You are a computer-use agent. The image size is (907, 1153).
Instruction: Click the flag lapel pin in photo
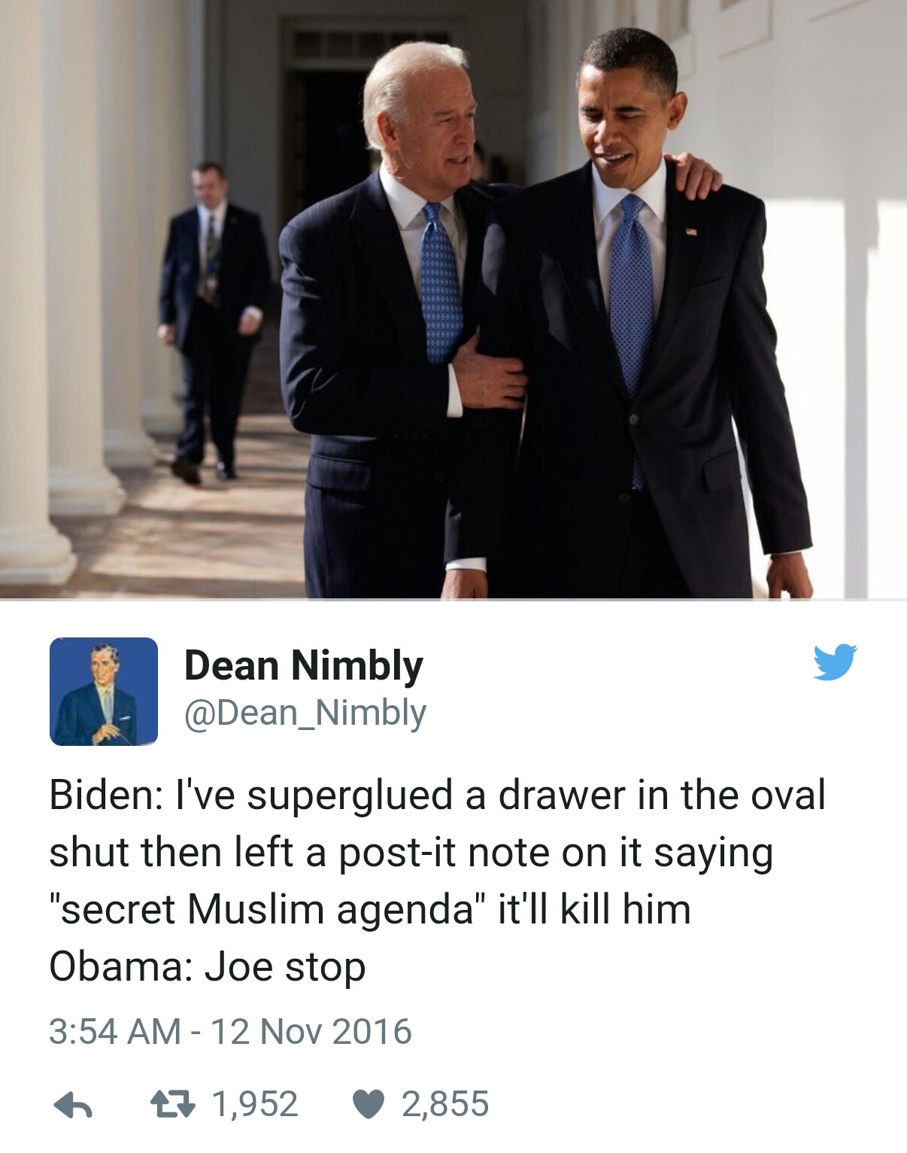click(690, 231)
